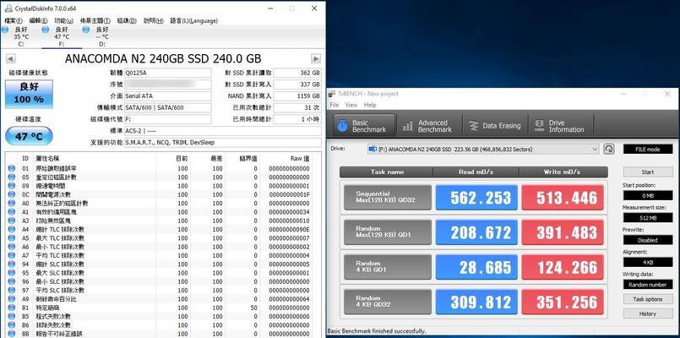Open the File menu in TxBENCH

[334, 105]
